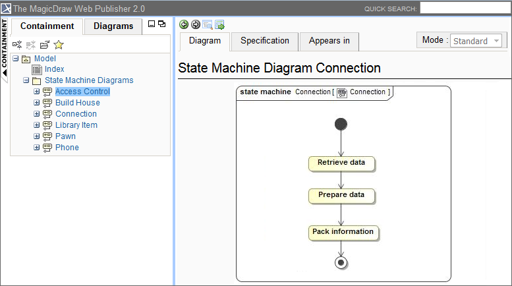512x286 pixels.
Task: Click the green-arrow list icon above Specification
Action: coord(219,24)
